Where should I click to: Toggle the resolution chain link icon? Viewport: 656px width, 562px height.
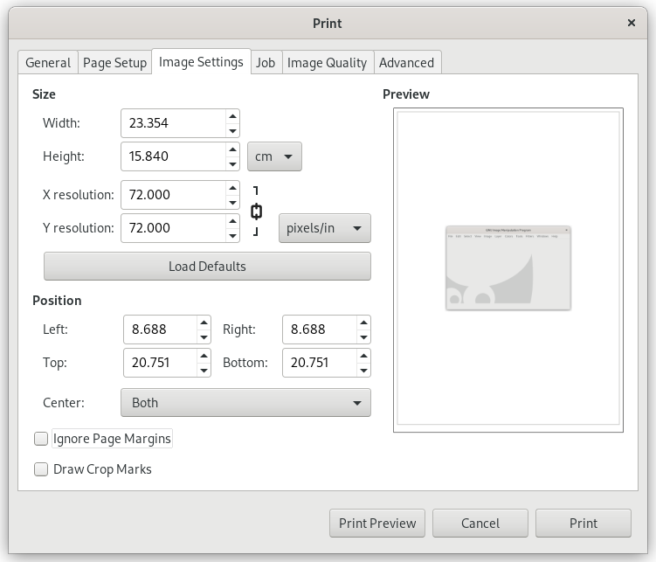(x=256, y=212)
